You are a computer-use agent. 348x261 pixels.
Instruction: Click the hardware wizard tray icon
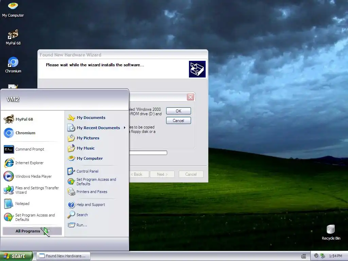tap(323, 256)
